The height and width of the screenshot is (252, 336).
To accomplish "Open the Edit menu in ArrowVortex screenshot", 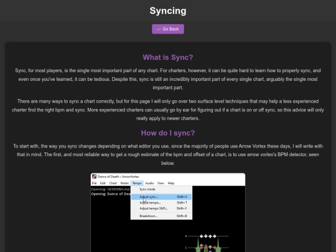I will point(103,183).
